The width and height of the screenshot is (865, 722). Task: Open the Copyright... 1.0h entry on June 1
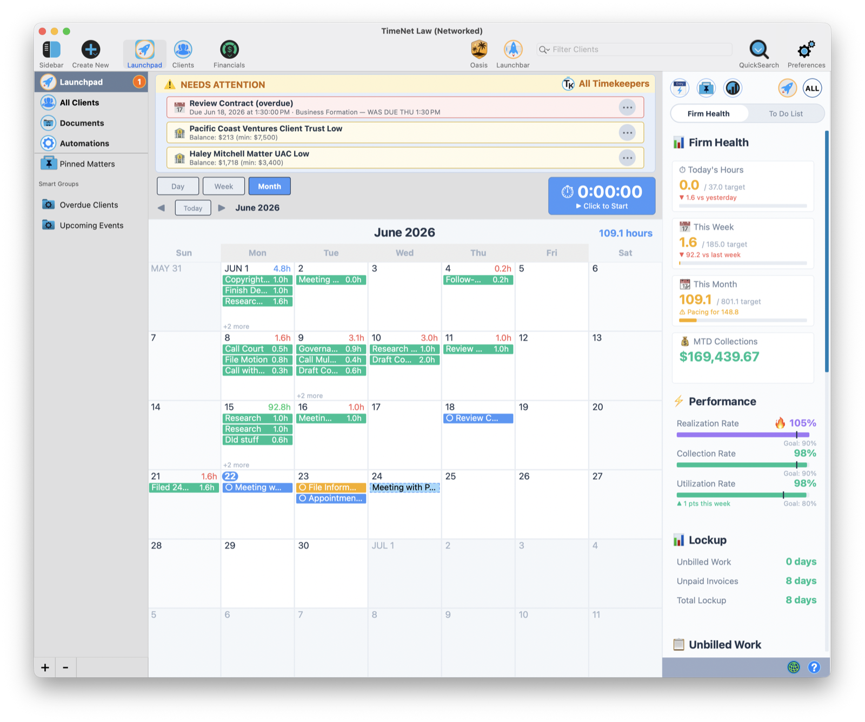257,280
